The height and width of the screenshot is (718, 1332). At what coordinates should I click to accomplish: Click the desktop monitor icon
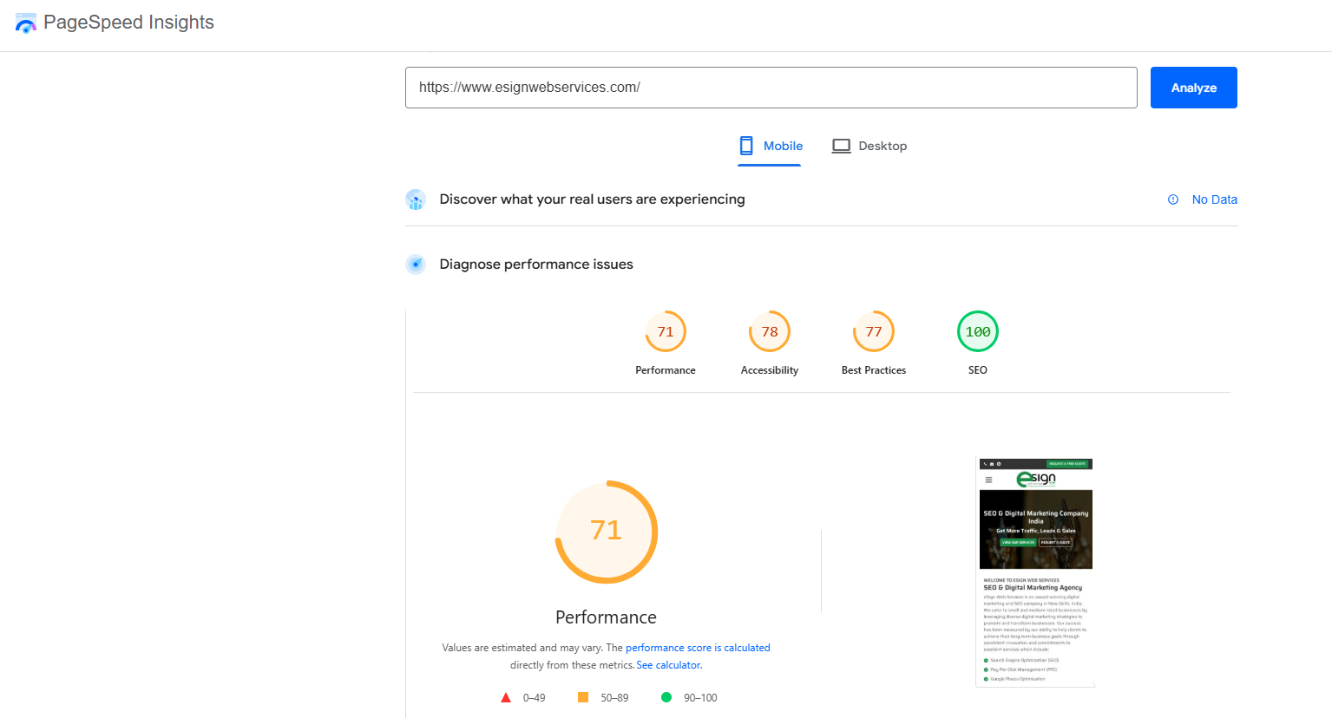tap(840, 145)
